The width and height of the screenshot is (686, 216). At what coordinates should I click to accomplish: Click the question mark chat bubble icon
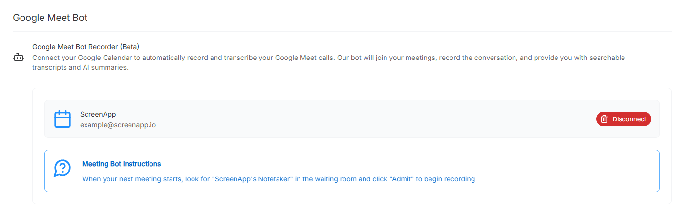coord(62,168)
